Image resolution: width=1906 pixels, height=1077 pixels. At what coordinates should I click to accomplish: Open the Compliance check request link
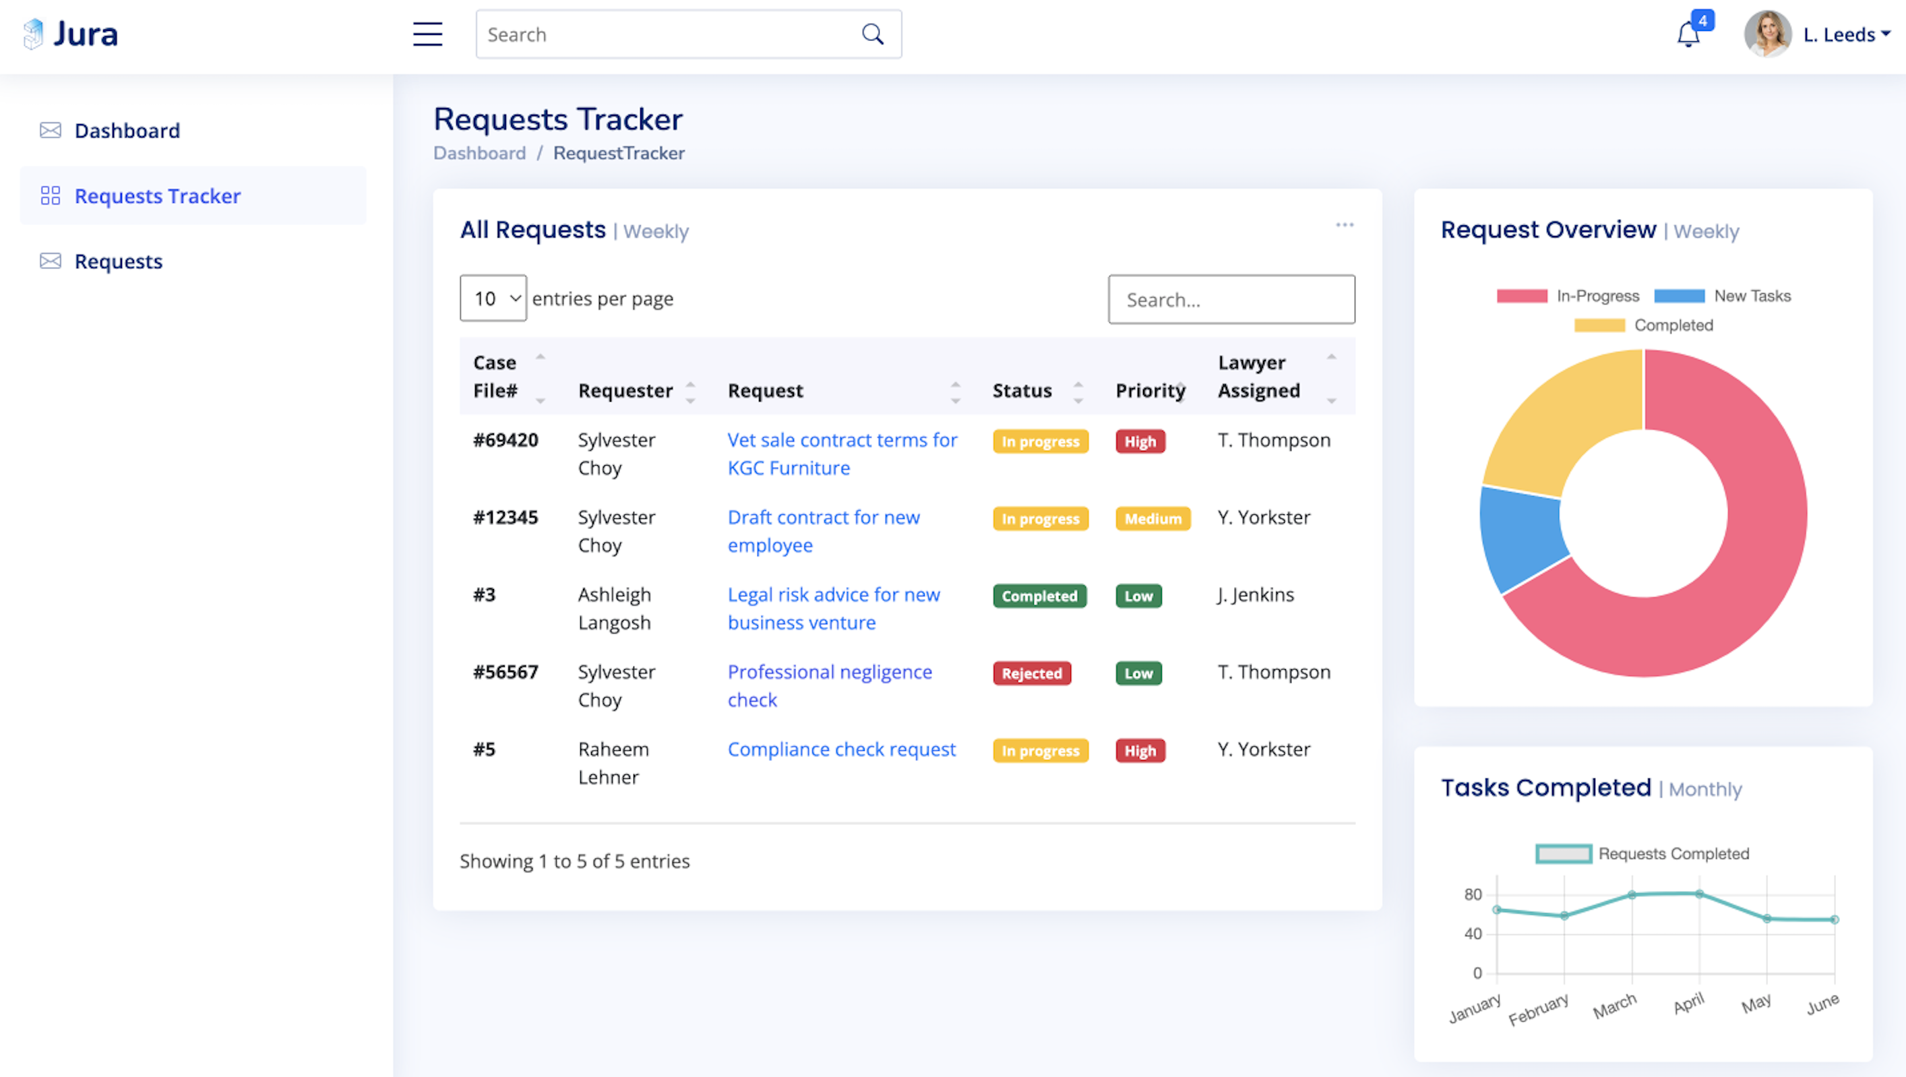click(x=841, y=749)
